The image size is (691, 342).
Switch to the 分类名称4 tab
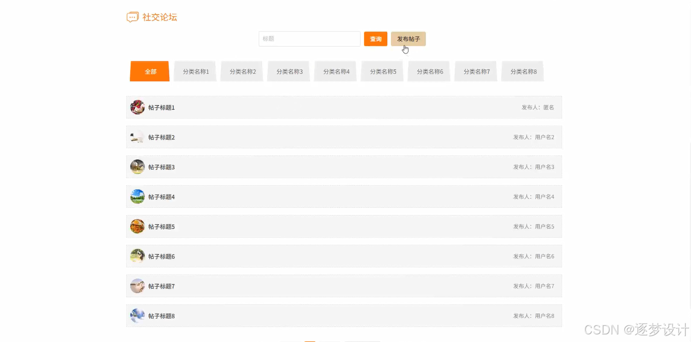pos(336,71)
